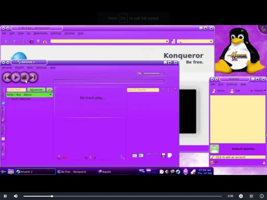Click the Konqueror reload icon

32,41
